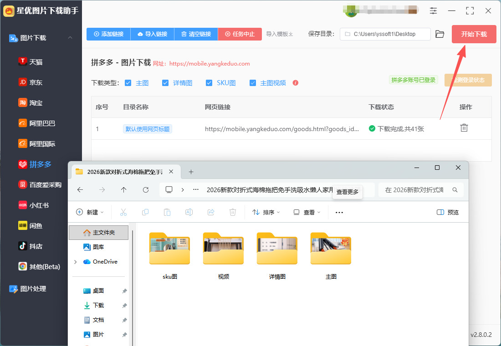The width and height of the screenshot is (501, 346).
Task: Browse save directory folder icon
Action: (x=440, y=34)
